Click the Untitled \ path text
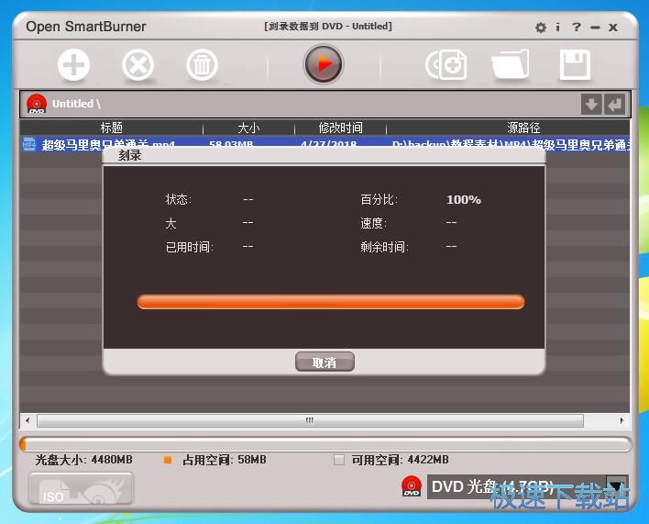The height and width of the screenshot is (524, 649). coord(76,104)
